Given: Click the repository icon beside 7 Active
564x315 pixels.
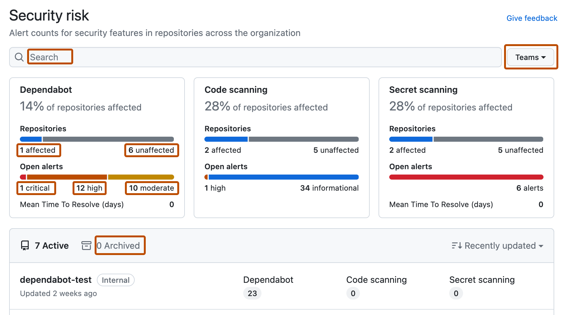Looking at the screenshot, I should [25, 246].
